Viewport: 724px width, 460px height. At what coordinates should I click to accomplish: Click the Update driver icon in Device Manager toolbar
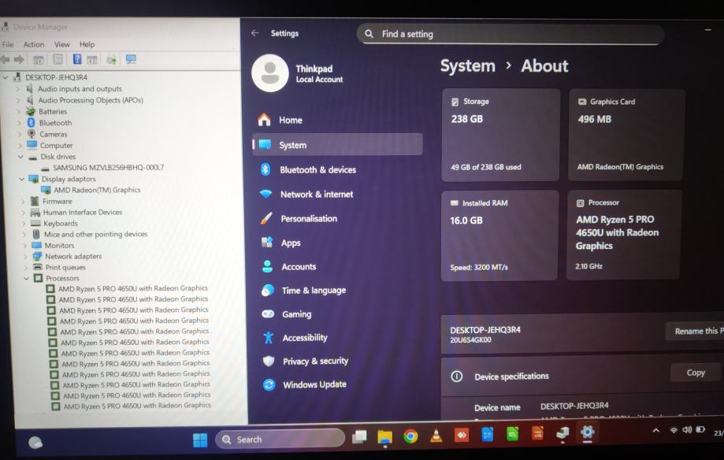111,60
